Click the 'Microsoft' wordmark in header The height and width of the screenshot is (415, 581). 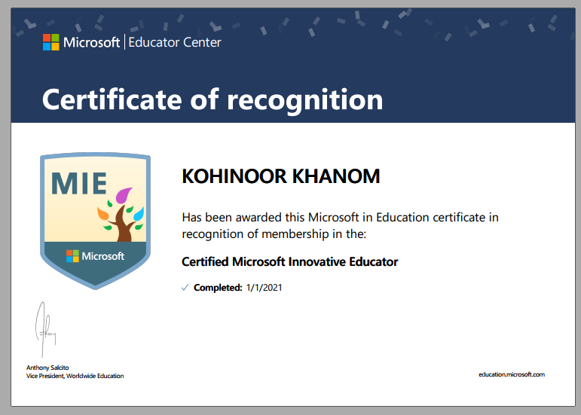(x=91, y=42)
